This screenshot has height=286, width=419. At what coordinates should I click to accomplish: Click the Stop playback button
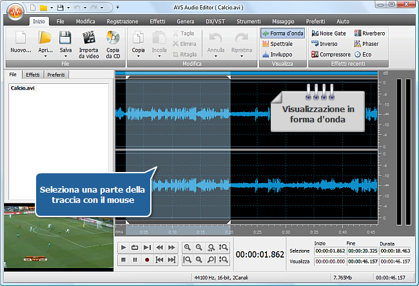123,260
